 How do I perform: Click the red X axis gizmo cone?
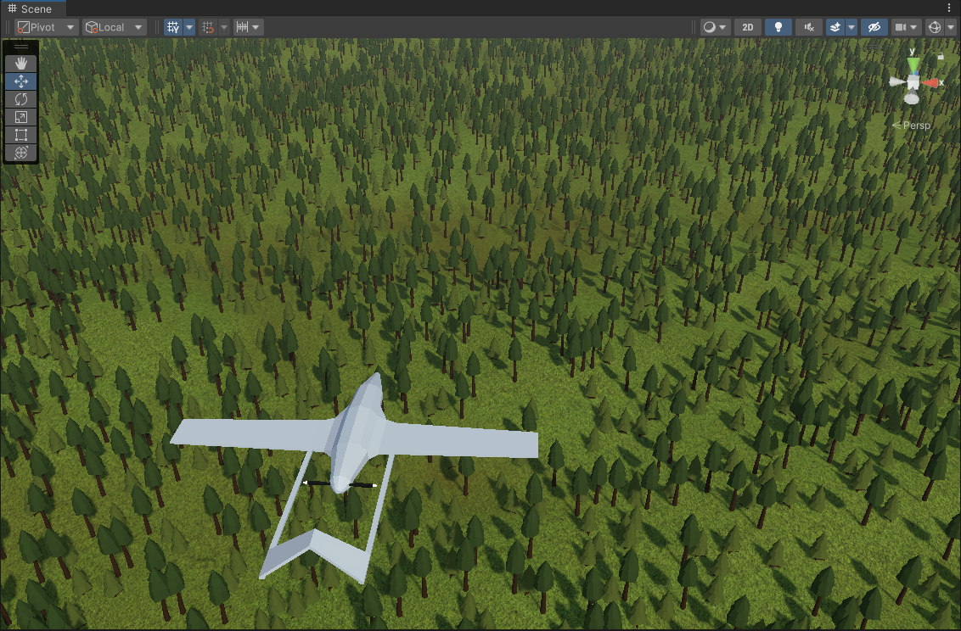pos(930,82)
